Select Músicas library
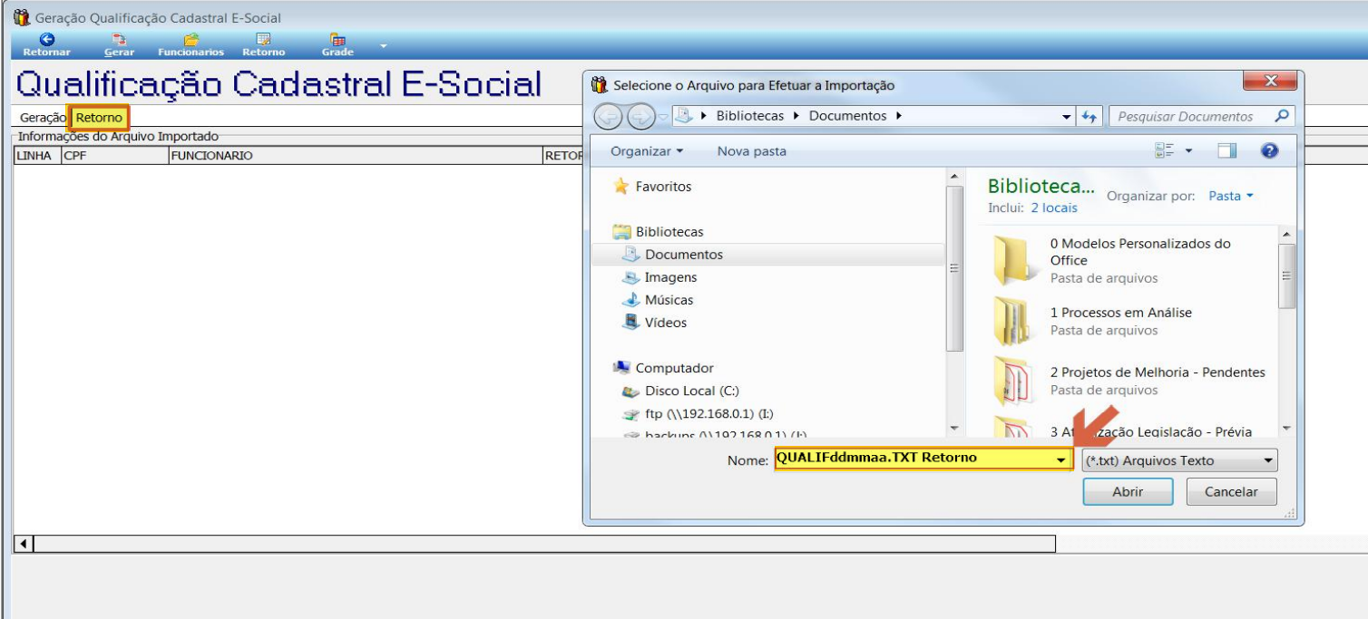Image resolution: width=1368 pixels, height=619 pixels. 658,300
